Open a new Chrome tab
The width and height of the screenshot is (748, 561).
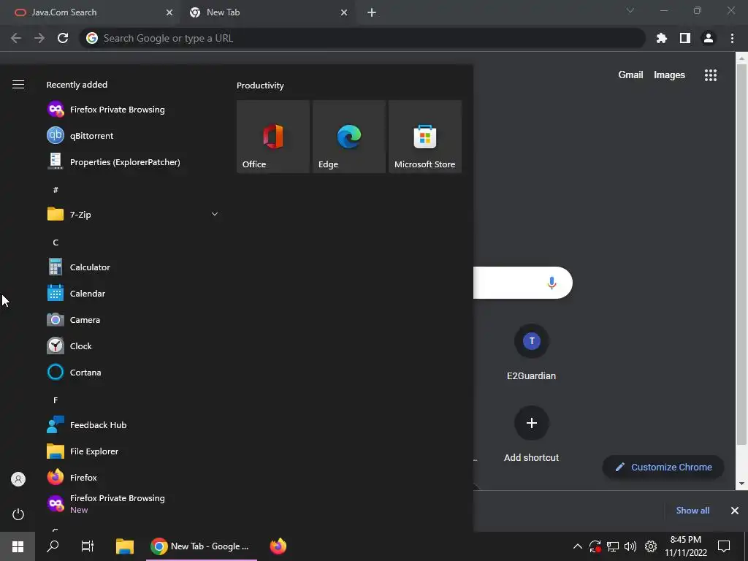pyautogui.click(x=372, y=12)
